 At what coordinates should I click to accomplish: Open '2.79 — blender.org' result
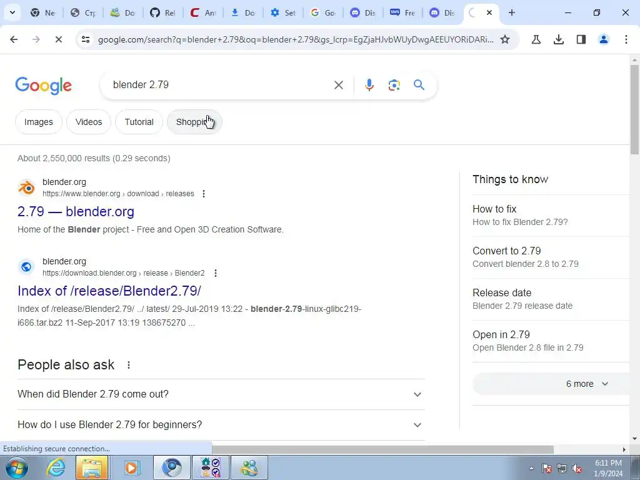[x=76, y=211]
